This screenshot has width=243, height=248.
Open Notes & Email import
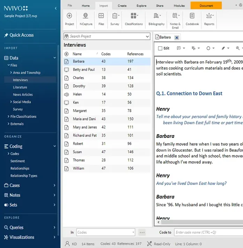pos(176,16)
